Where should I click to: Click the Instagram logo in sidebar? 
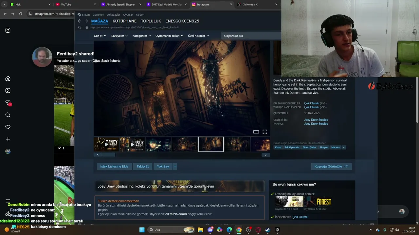(x=8, y=30)
